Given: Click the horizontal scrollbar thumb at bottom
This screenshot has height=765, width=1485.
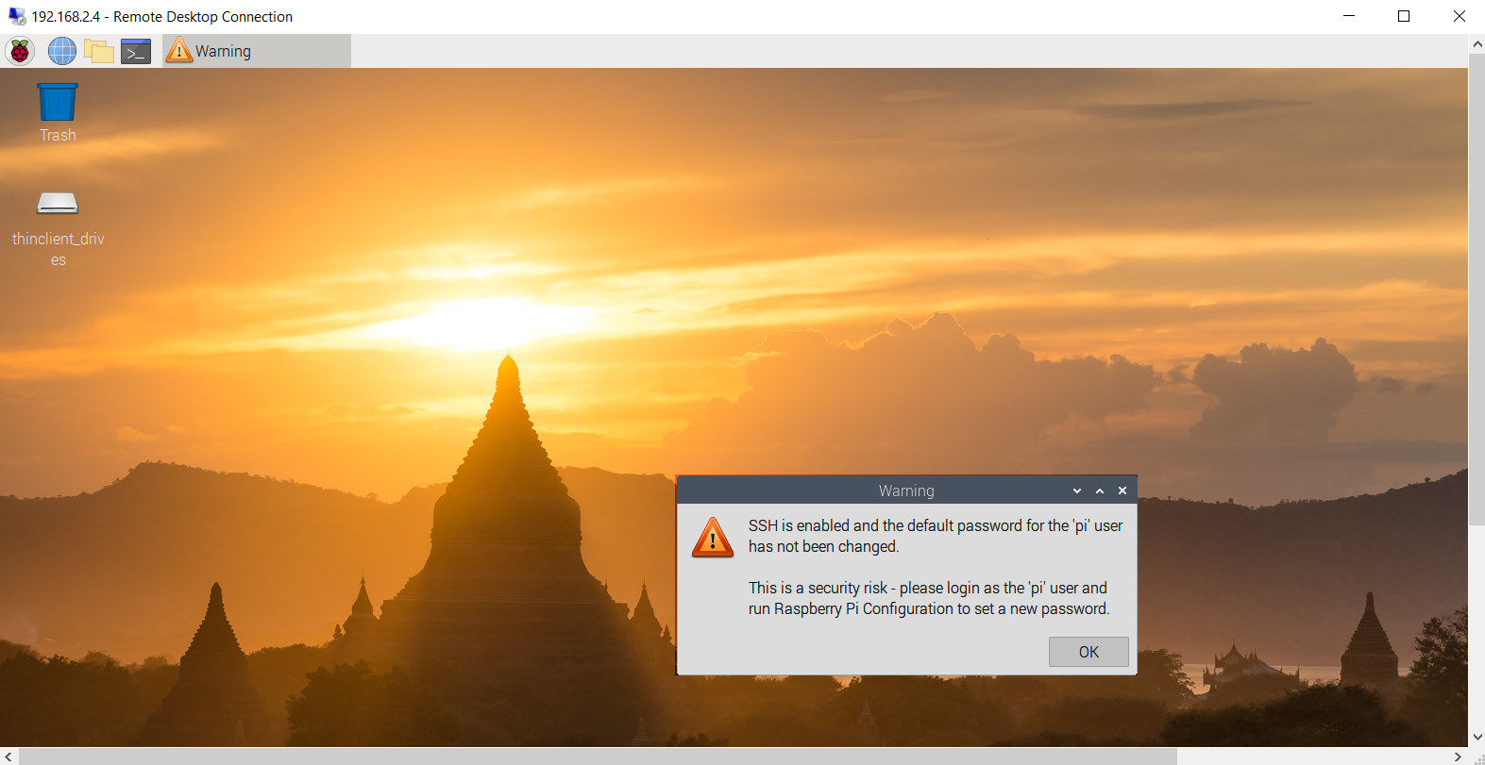Looking at the screenshot, I should click(598, 757).
